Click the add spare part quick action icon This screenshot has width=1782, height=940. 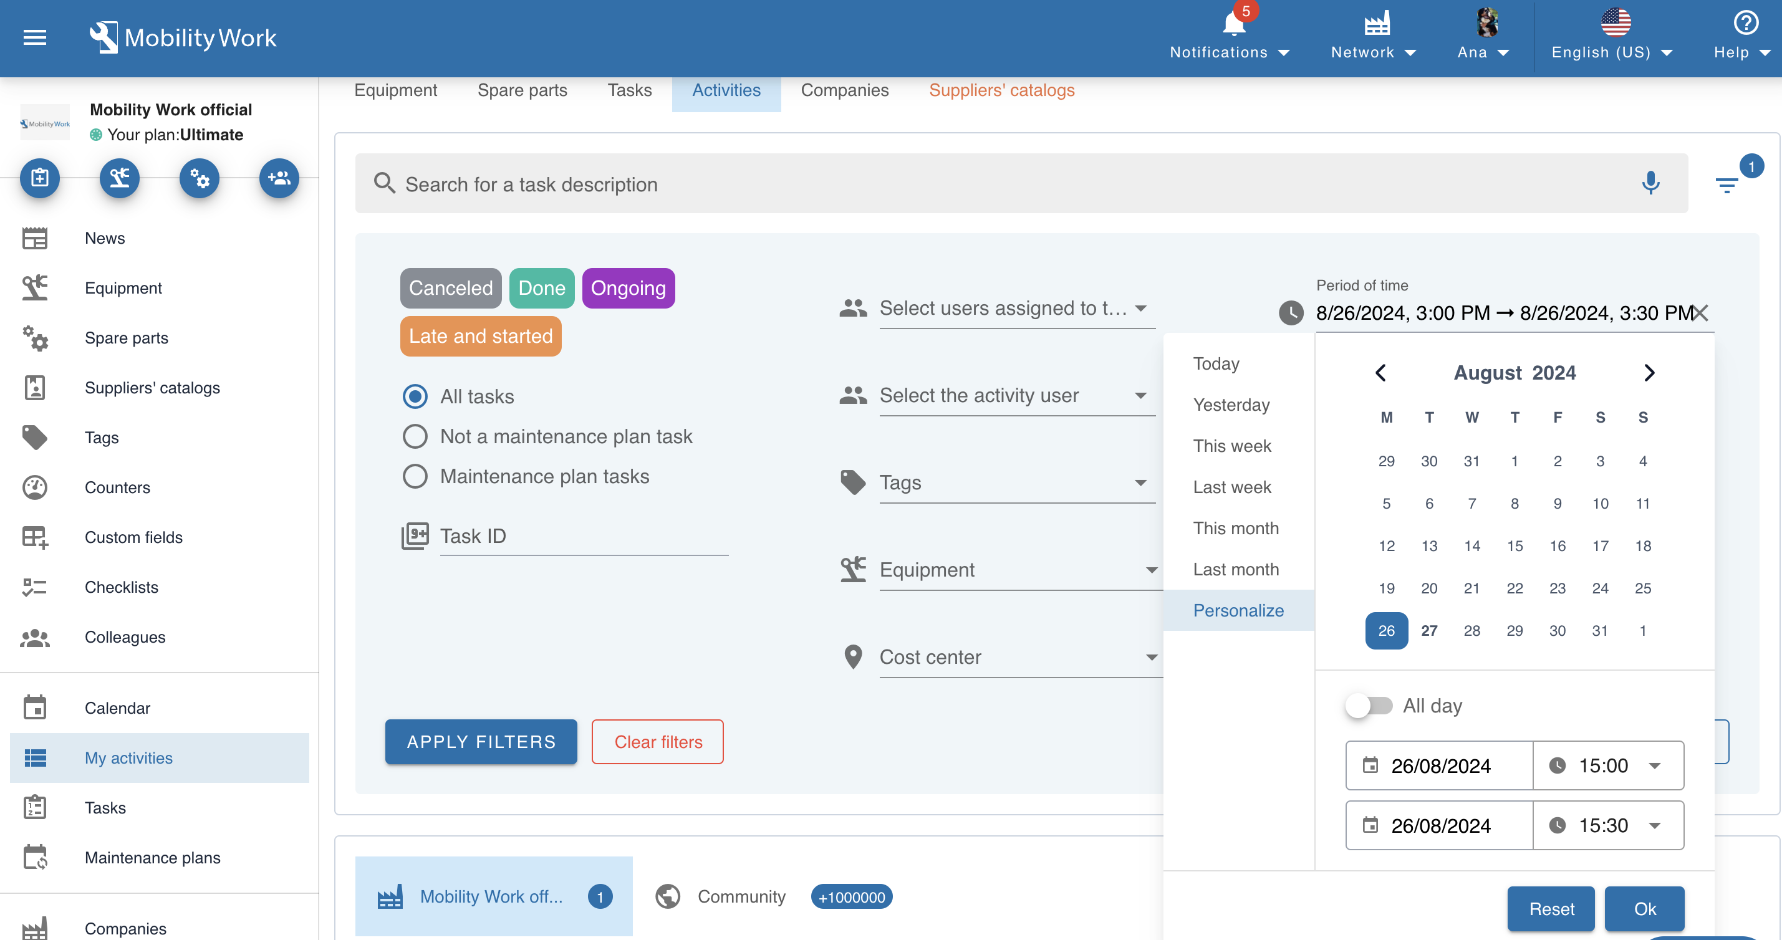click(200, 178)
